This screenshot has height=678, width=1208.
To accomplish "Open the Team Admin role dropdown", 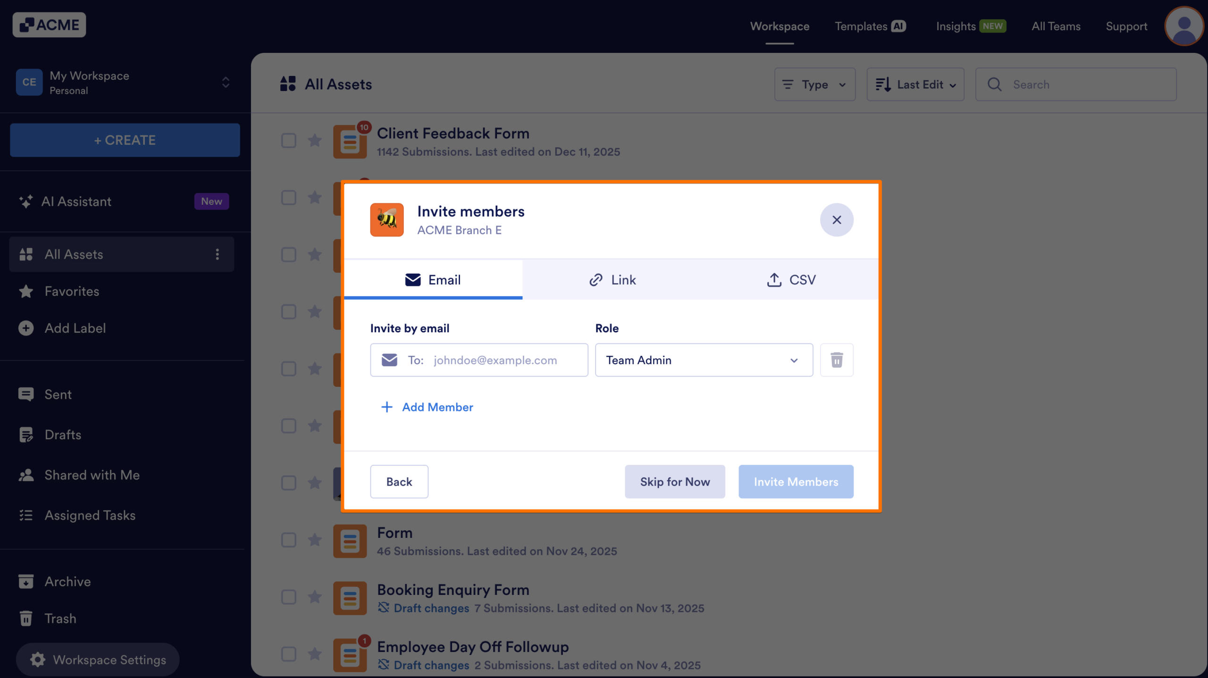I will (703, 360).
